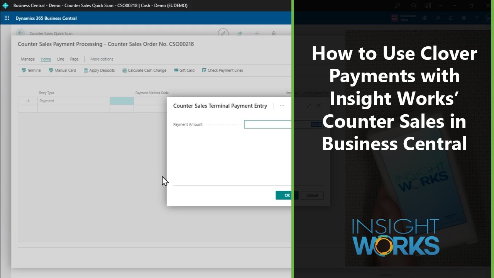
Task: Click the Business Central window logo icon
Action: click(x=5, y=6)
